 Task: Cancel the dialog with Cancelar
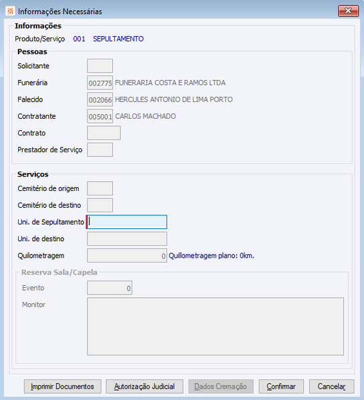coord(331,387)
